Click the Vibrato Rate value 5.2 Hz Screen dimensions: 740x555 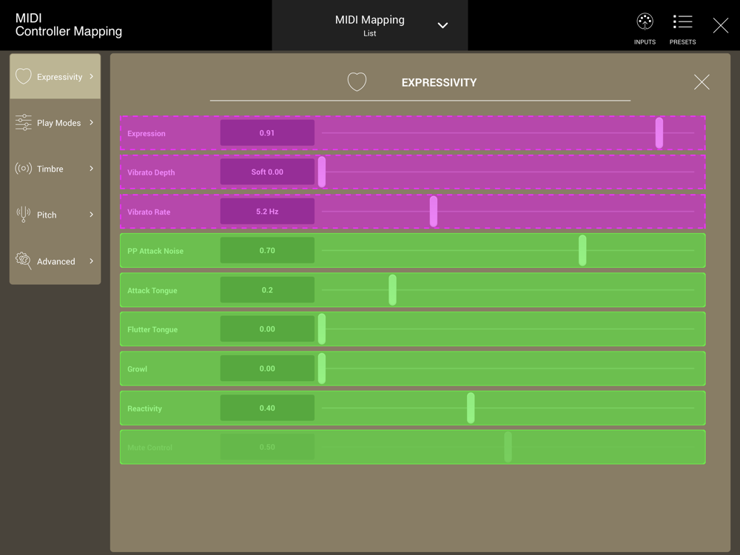tap(267, 212)
